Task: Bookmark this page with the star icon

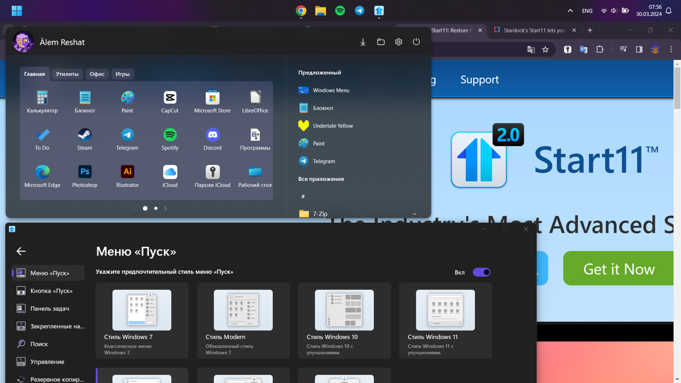Action: [x=545, y=49]
